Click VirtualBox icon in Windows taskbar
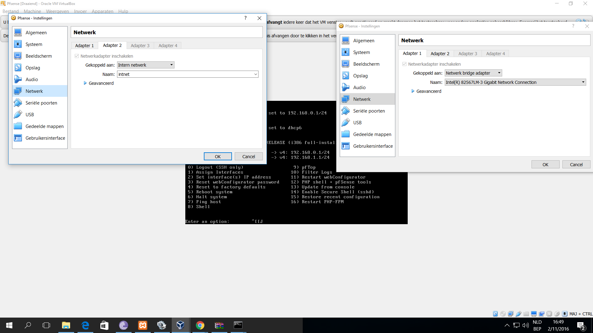Viewport: 593px width, 333px height. tap(180, 325)
